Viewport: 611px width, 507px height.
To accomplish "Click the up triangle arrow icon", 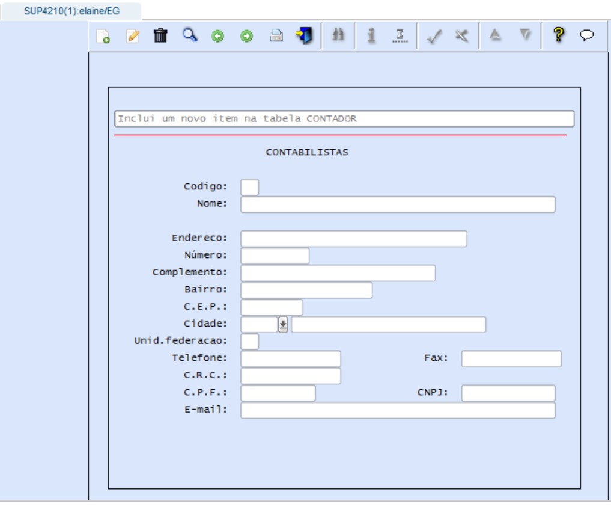I will (495, 35).
